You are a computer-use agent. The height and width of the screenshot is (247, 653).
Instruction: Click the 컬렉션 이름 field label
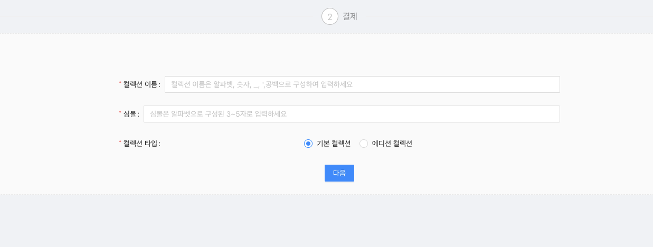[x=139, y=84]
